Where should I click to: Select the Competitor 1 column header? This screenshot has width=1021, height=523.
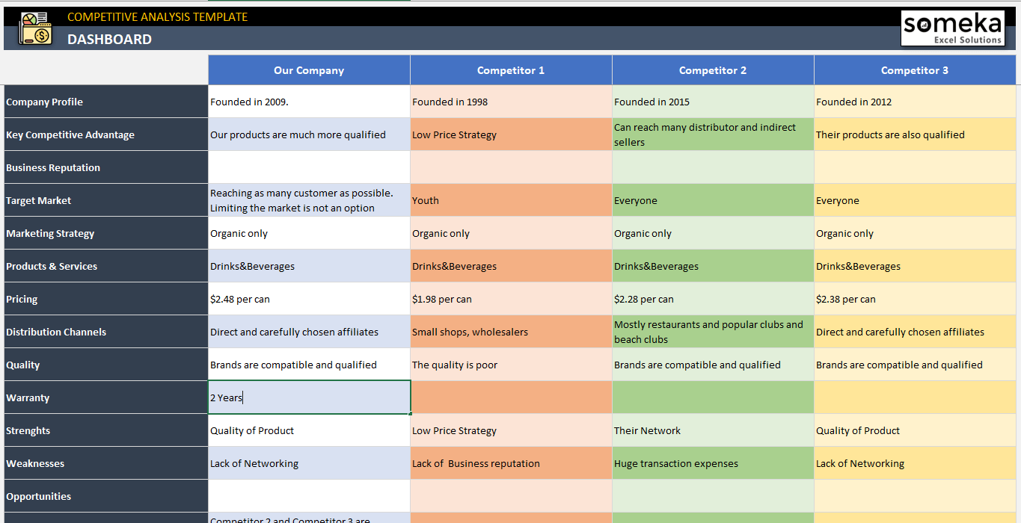(511, 69)
